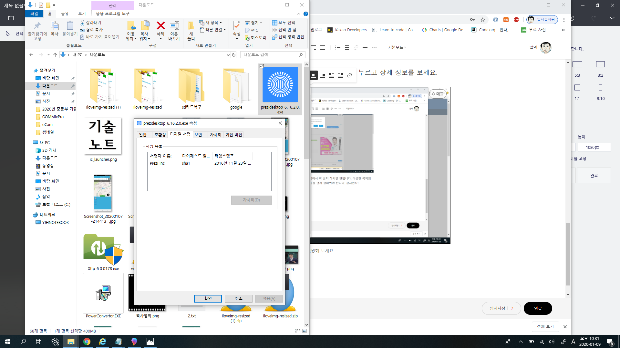Screen dimensions: 620x348
Task: Click the bookmark star in Chrome
Action: tap(483, 20)
